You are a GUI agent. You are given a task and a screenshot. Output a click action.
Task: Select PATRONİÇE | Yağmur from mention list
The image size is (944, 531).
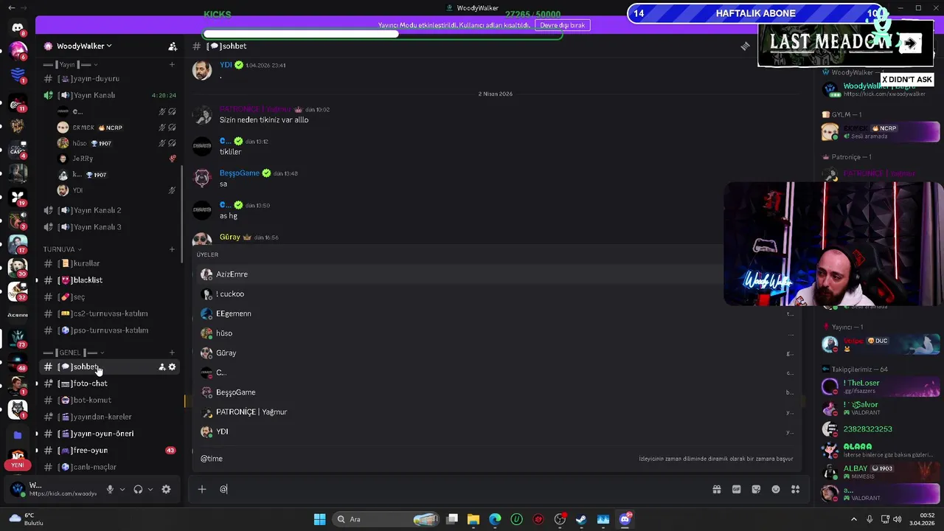(x=496, y=412)
